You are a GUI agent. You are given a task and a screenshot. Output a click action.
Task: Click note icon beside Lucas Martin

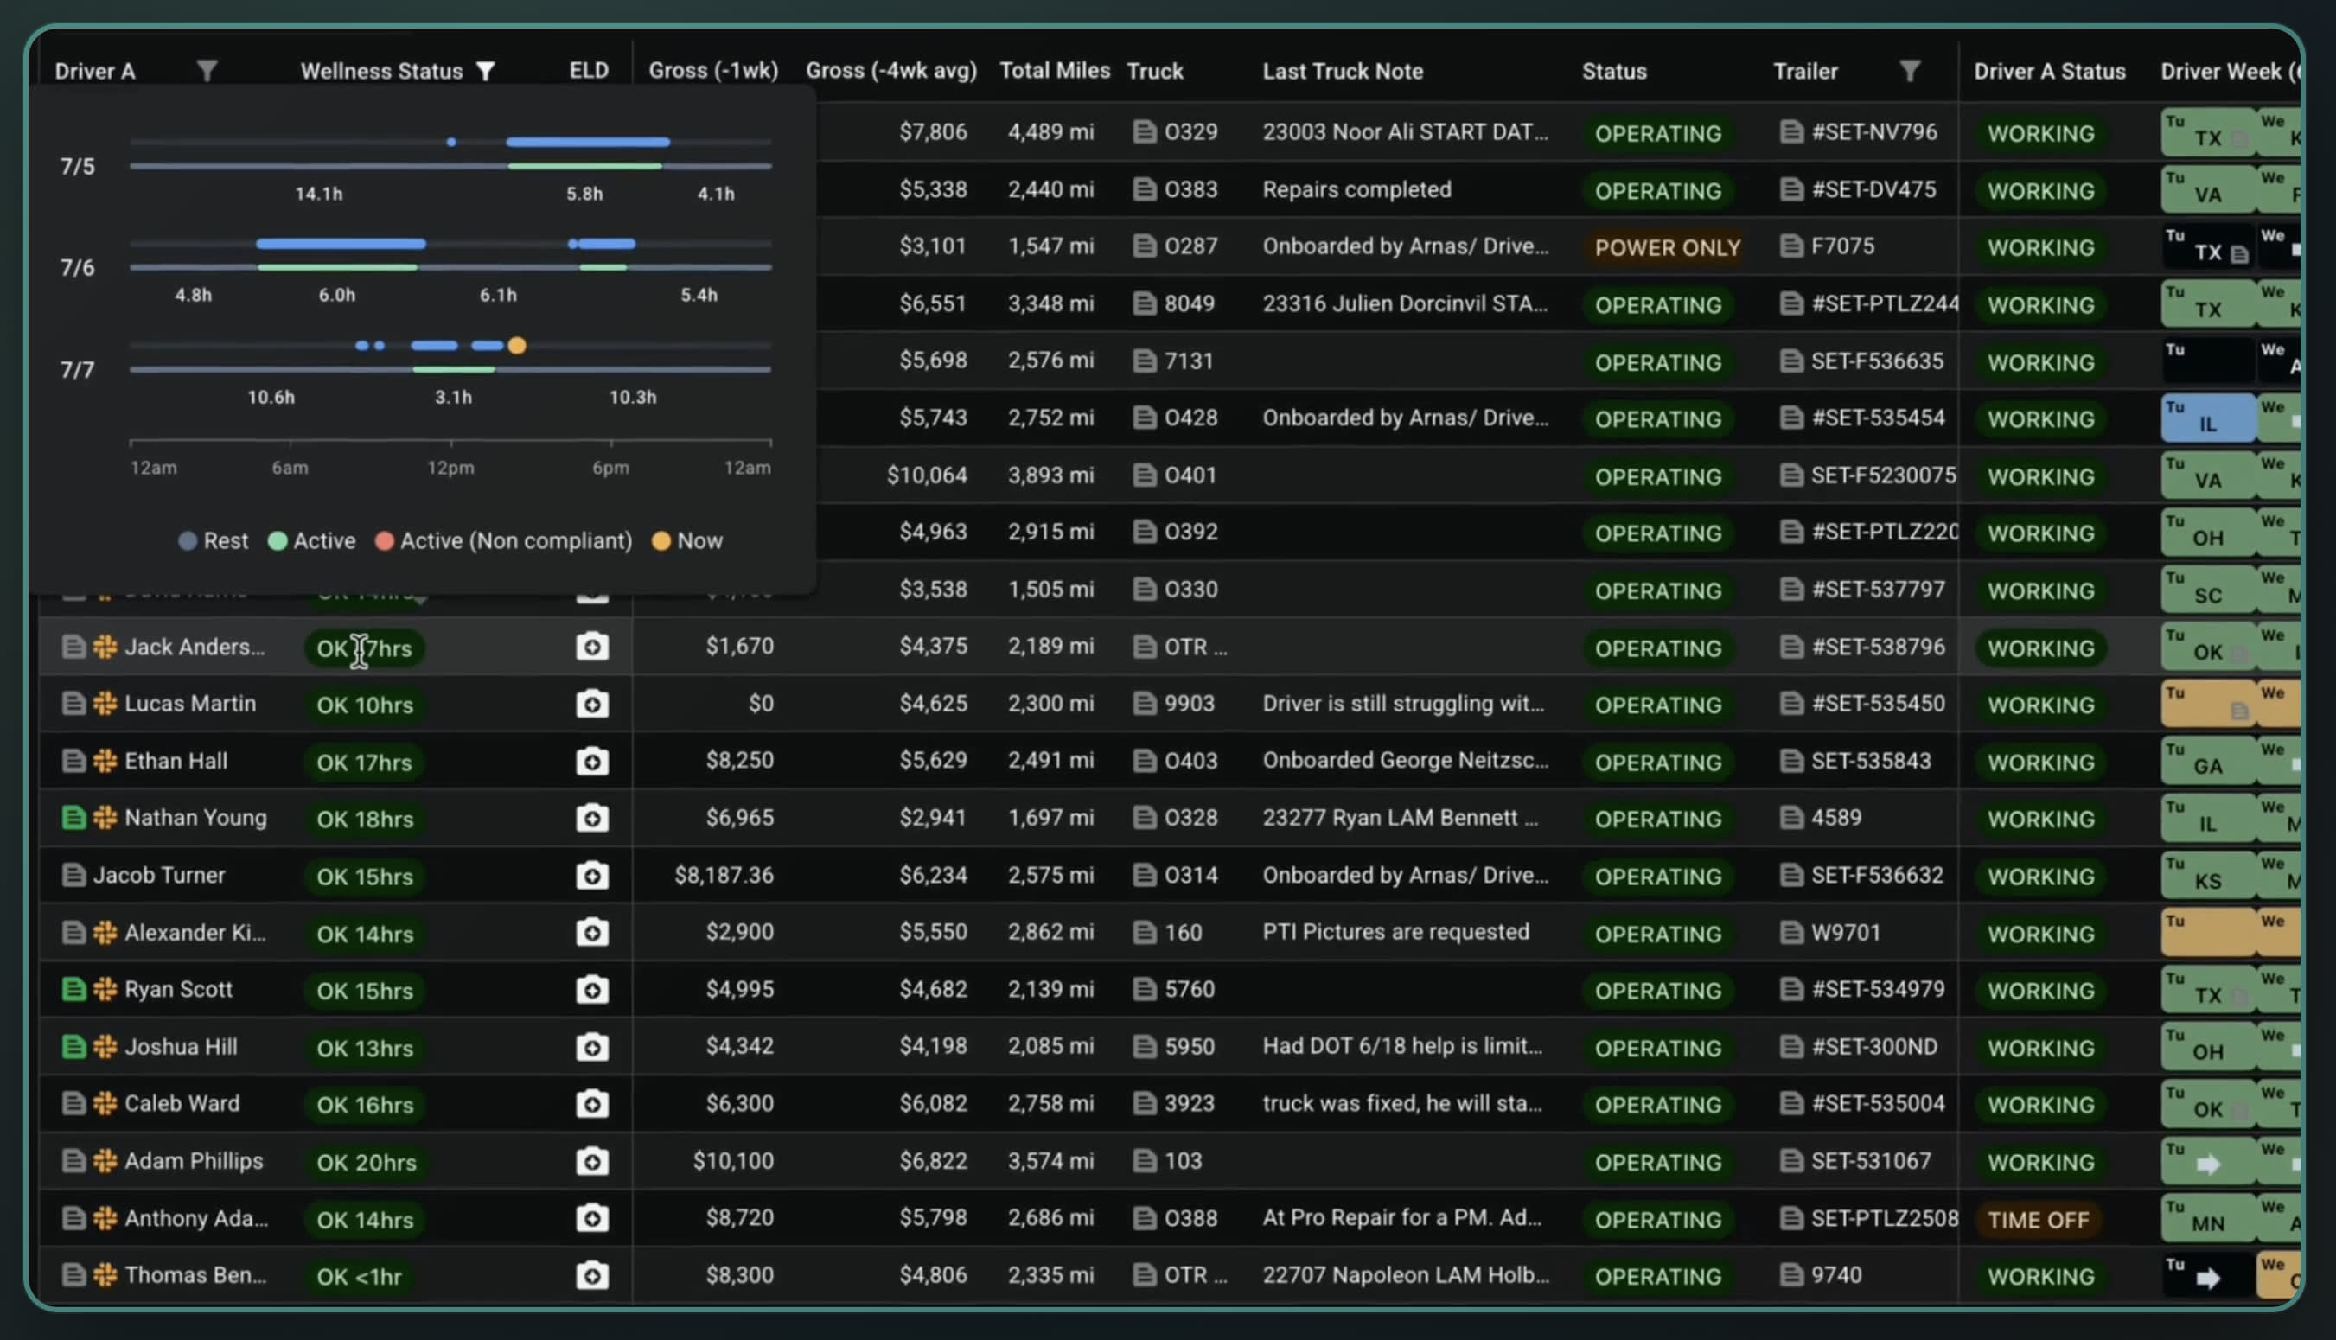(73, 704)
